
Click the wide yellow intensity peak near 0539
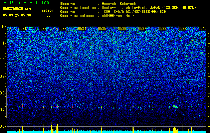coord(175,130)
